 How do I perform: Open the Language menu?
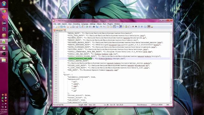(x=85, y=24)
